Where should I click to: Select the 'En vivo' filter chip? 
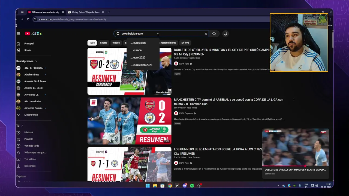[x=185, y=43]
